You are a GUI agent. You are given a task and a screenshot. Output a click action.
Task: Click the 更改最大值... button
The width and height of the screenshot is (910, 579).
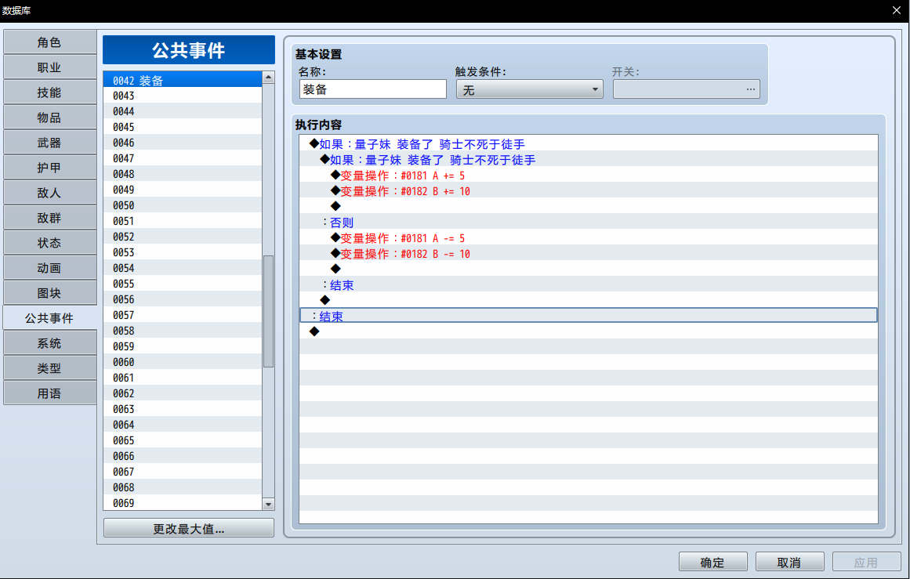[x=189, y=529]
